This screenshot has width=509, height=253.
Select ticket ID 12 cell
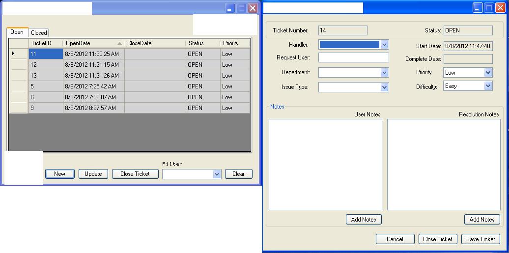click(x=46, y=65)
